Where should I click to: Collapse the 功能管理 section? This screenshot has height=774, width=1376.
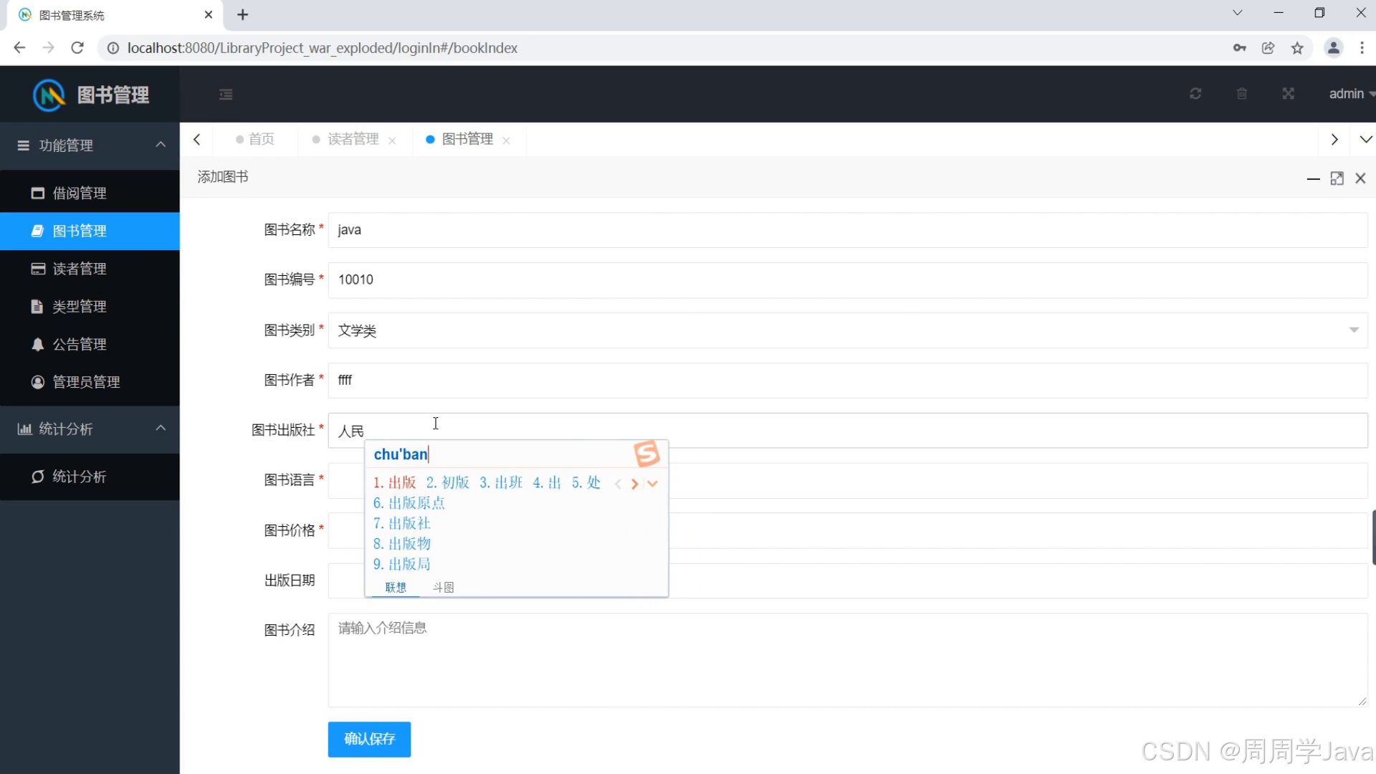[x=161, y=145]
